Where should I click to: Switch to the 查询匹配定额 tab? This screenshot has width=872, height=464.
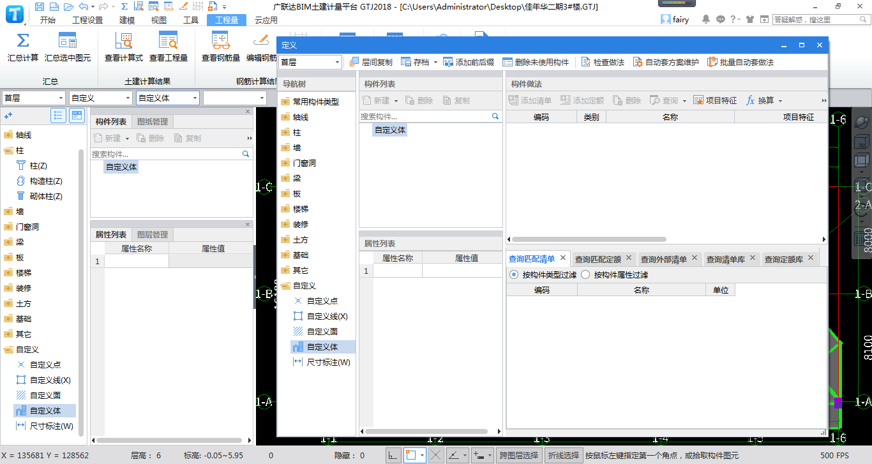pos(598,259)
